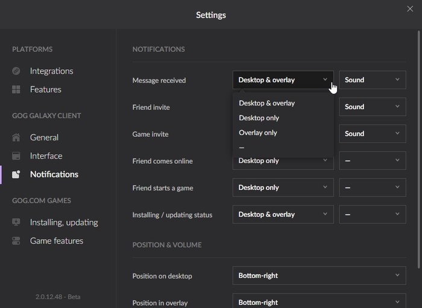The height and width of the screenshot is (308, 422).
Task: Click the 'GOG GALAXY CLIENT' sidebar heading
Action: pos(46,116)
